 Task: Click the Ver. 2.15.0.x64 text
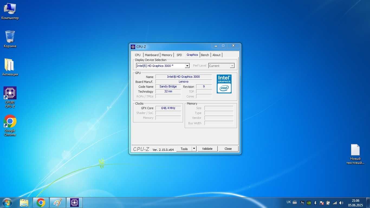[163, 149]
